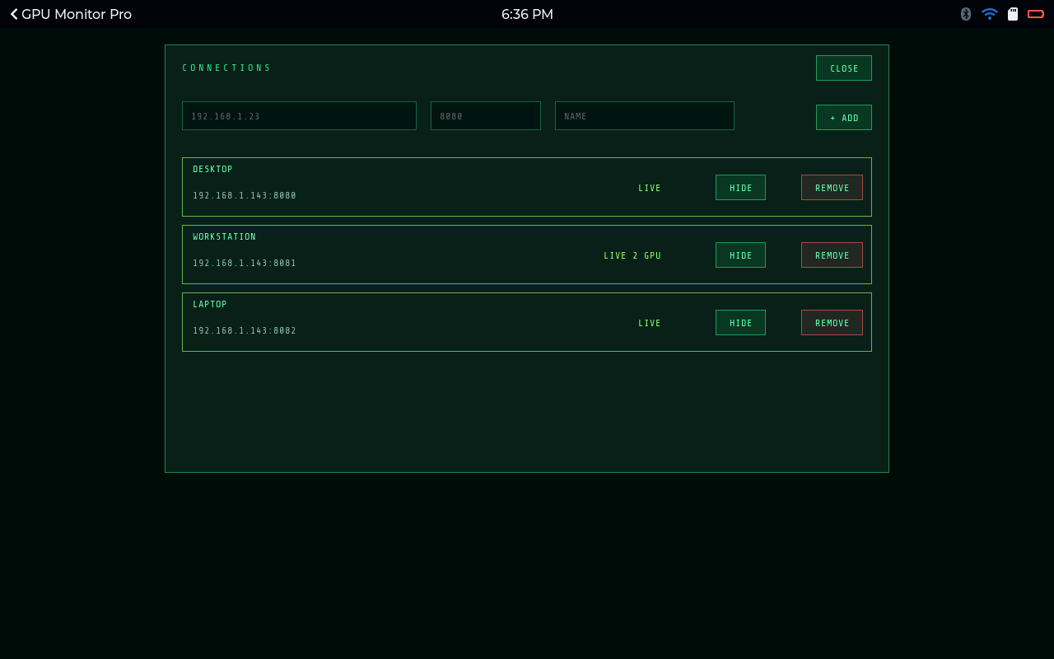1054x659 pixels.
Task: Click the LIVE status of Desktop
Action: pyautogui.click(x=650, y=189)
